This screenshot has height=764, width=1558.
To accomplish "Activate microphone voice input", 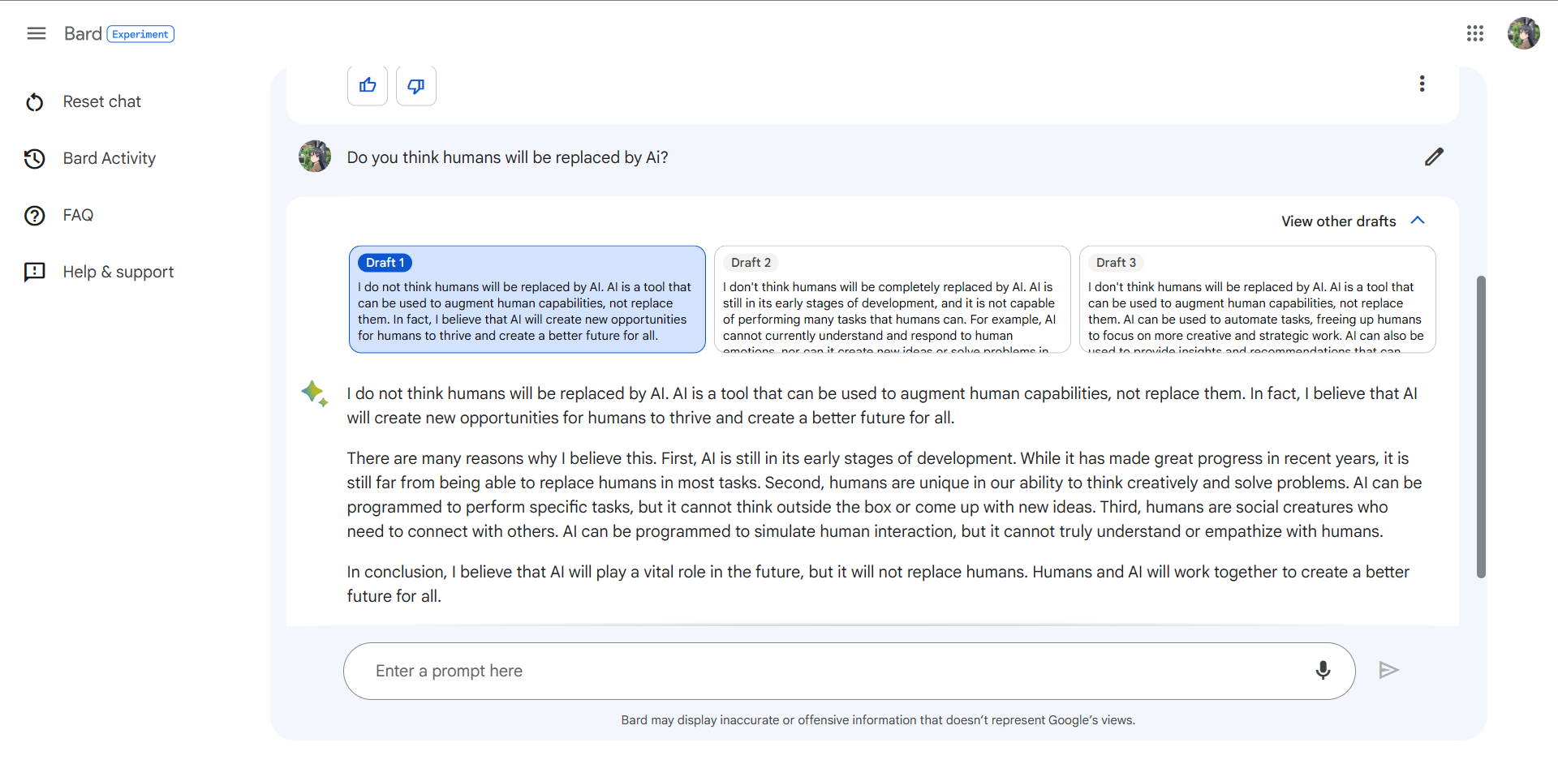I will [1323, 670].
